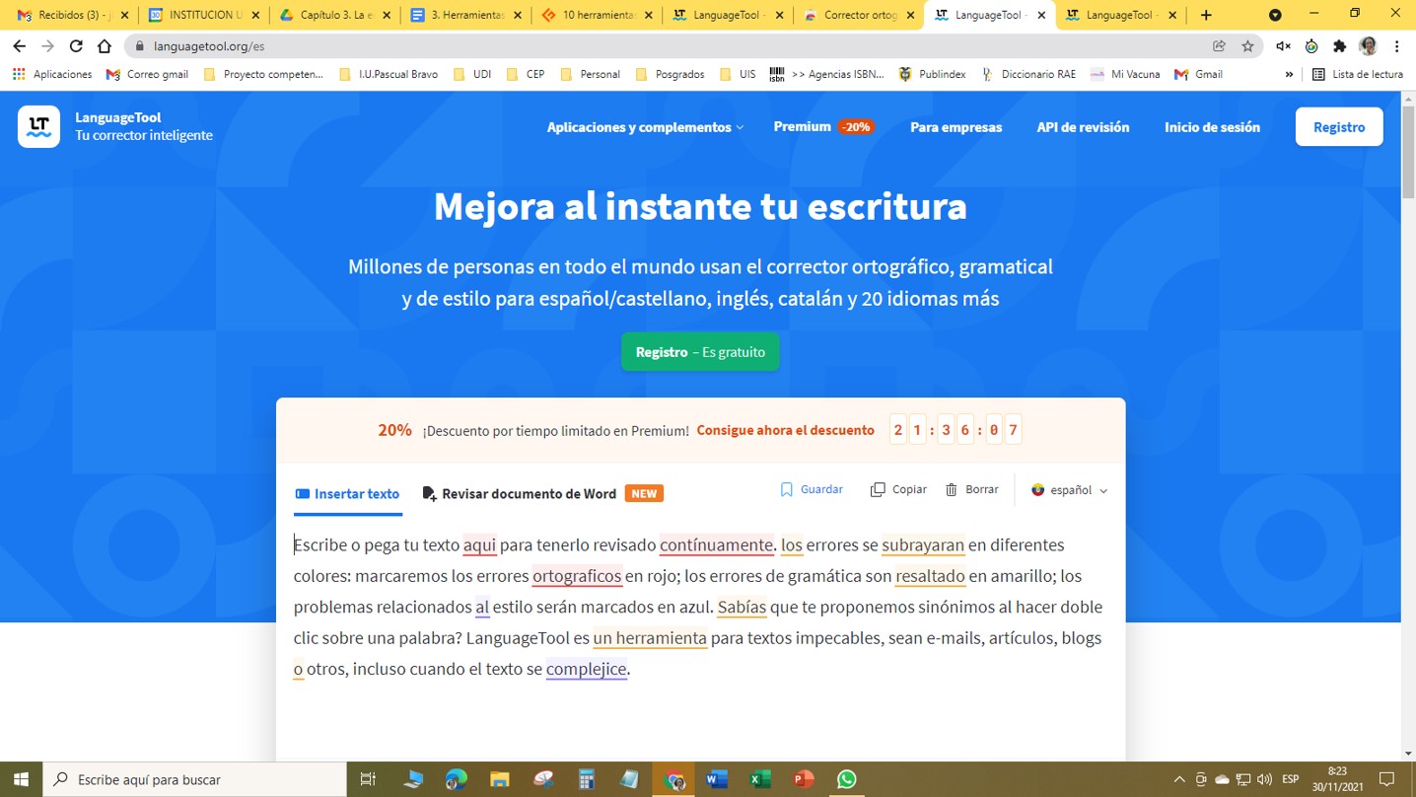Screen dimensions: 1416x797
Task: Click the Windows search box
Action: [x=195, y=779]
